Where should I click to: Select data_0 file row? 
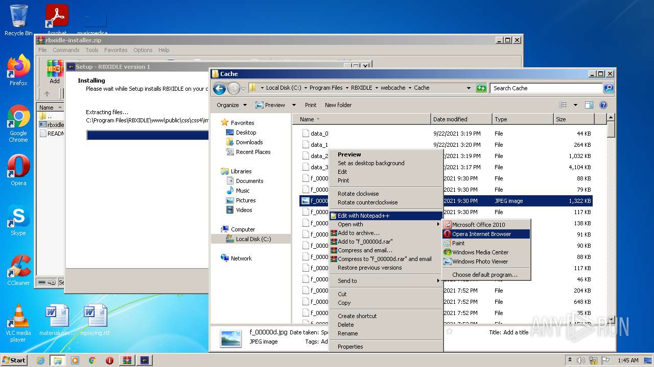[446, 134]
